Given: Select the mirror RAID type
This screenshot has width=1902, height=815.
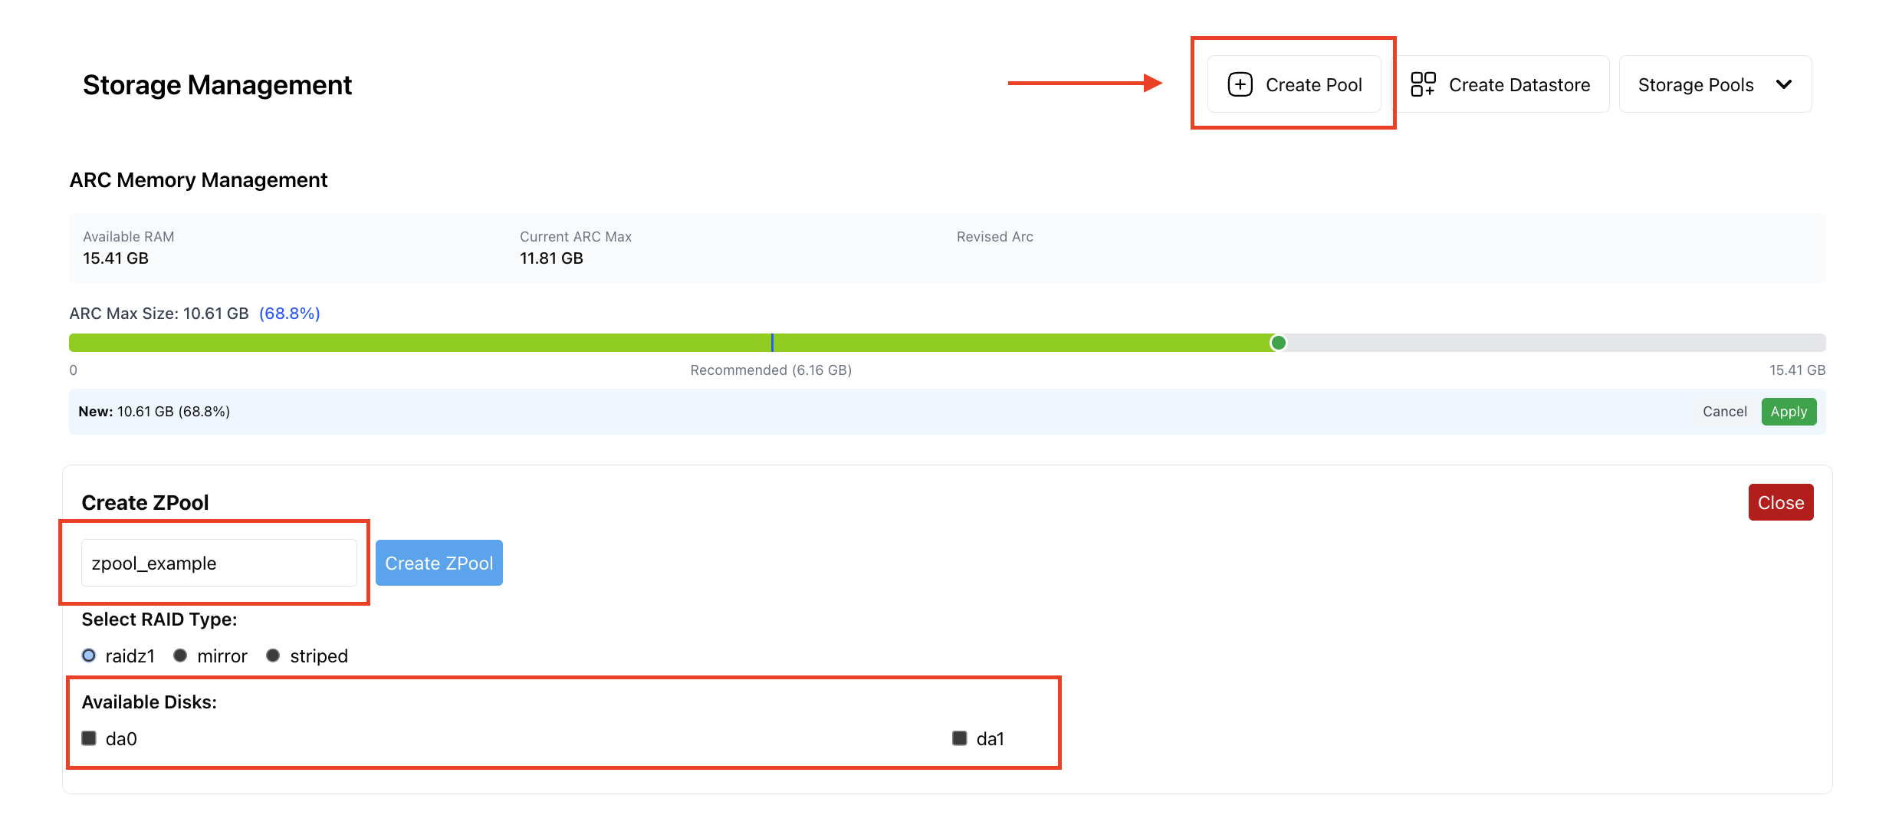Looking at the screenshot, I should coord(180,656).
